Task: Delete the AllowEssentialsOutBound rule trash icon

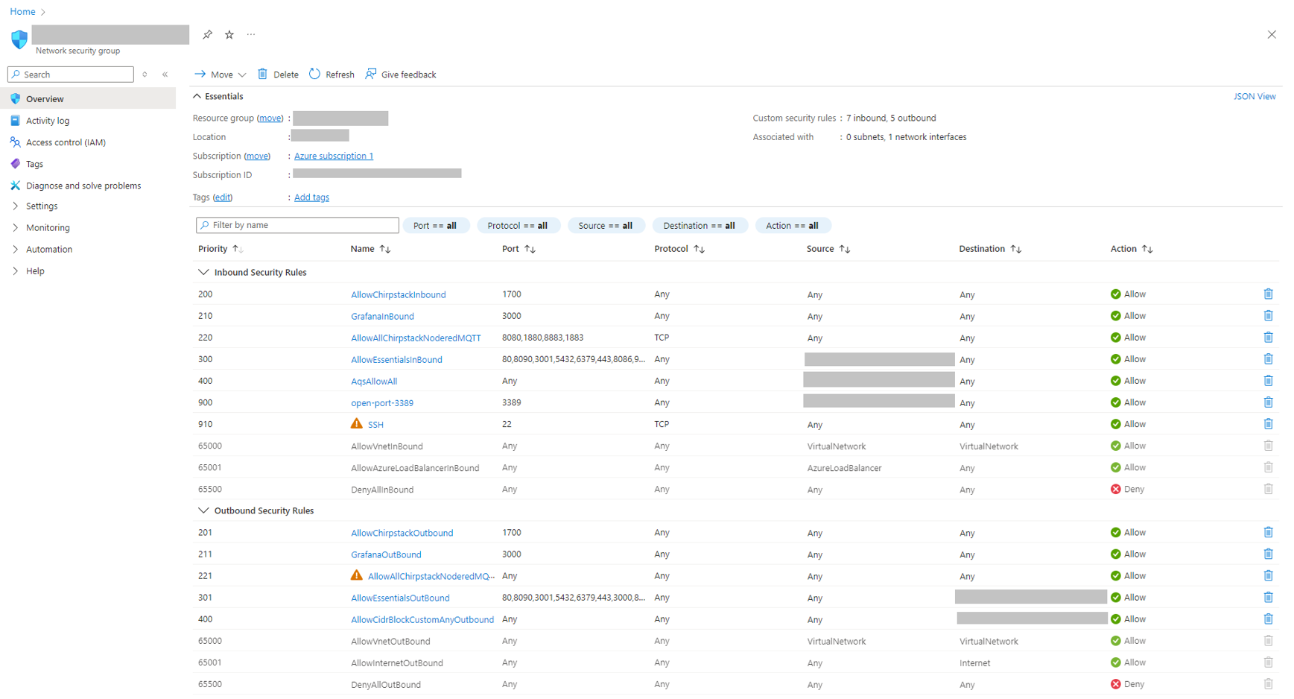Action: tap(1268, 598)
